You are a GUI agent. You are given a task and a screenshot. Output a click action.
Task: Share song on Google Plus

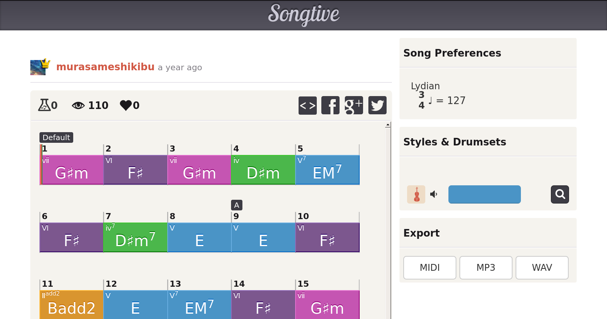coord(354,105)
